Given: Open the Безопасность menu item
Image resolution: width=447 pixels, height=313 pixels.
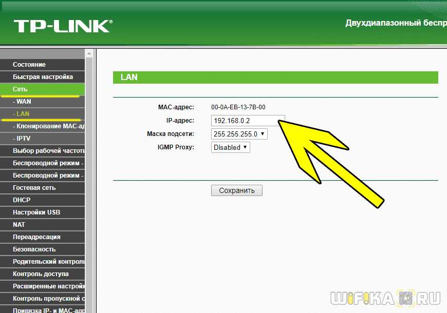Looking at the screenshot, I should (x=43, y=249).
